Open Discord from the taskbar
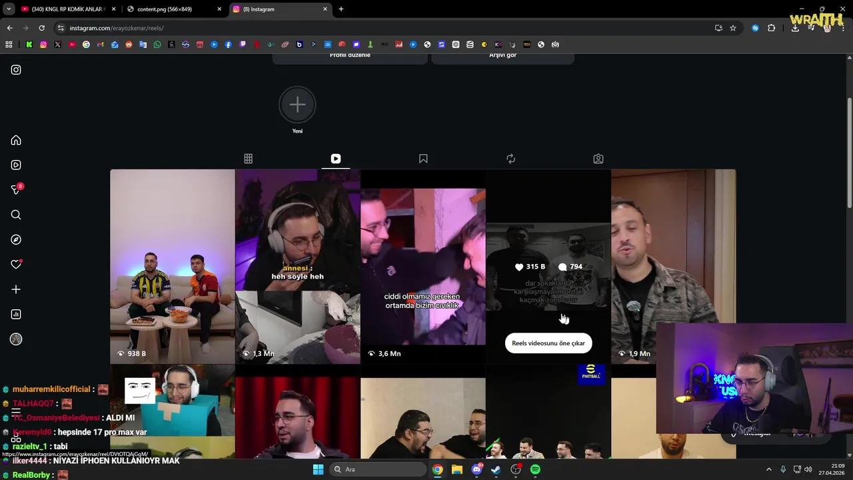Image resolution: width=853 pixels, height=480 pixels. point(476,469)
